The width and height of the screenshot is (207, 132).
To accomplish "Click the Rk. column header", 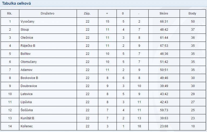I will pyautogui.click(x=10, y=14).
